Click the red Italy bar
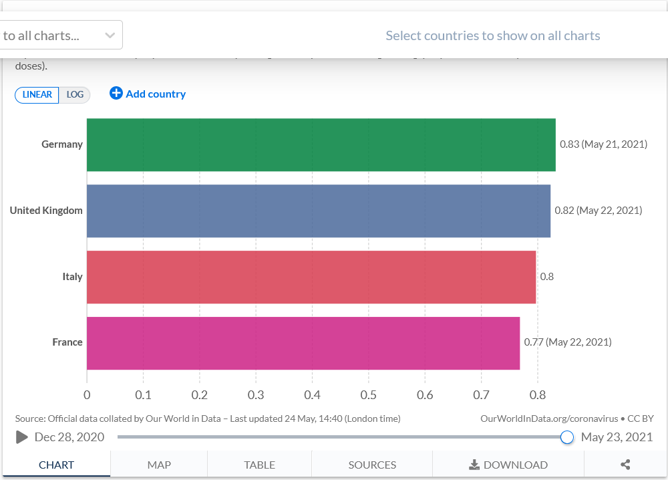This screenshot has height=480, width=668. pyautogui.click(x=311, y=277)
